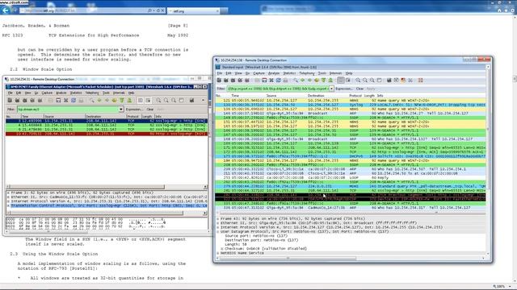Click horizontal scrollbar at bottom of right Wireshark
Screen dimensions: 517x290
pyautogui.click(x=288, y=259)
